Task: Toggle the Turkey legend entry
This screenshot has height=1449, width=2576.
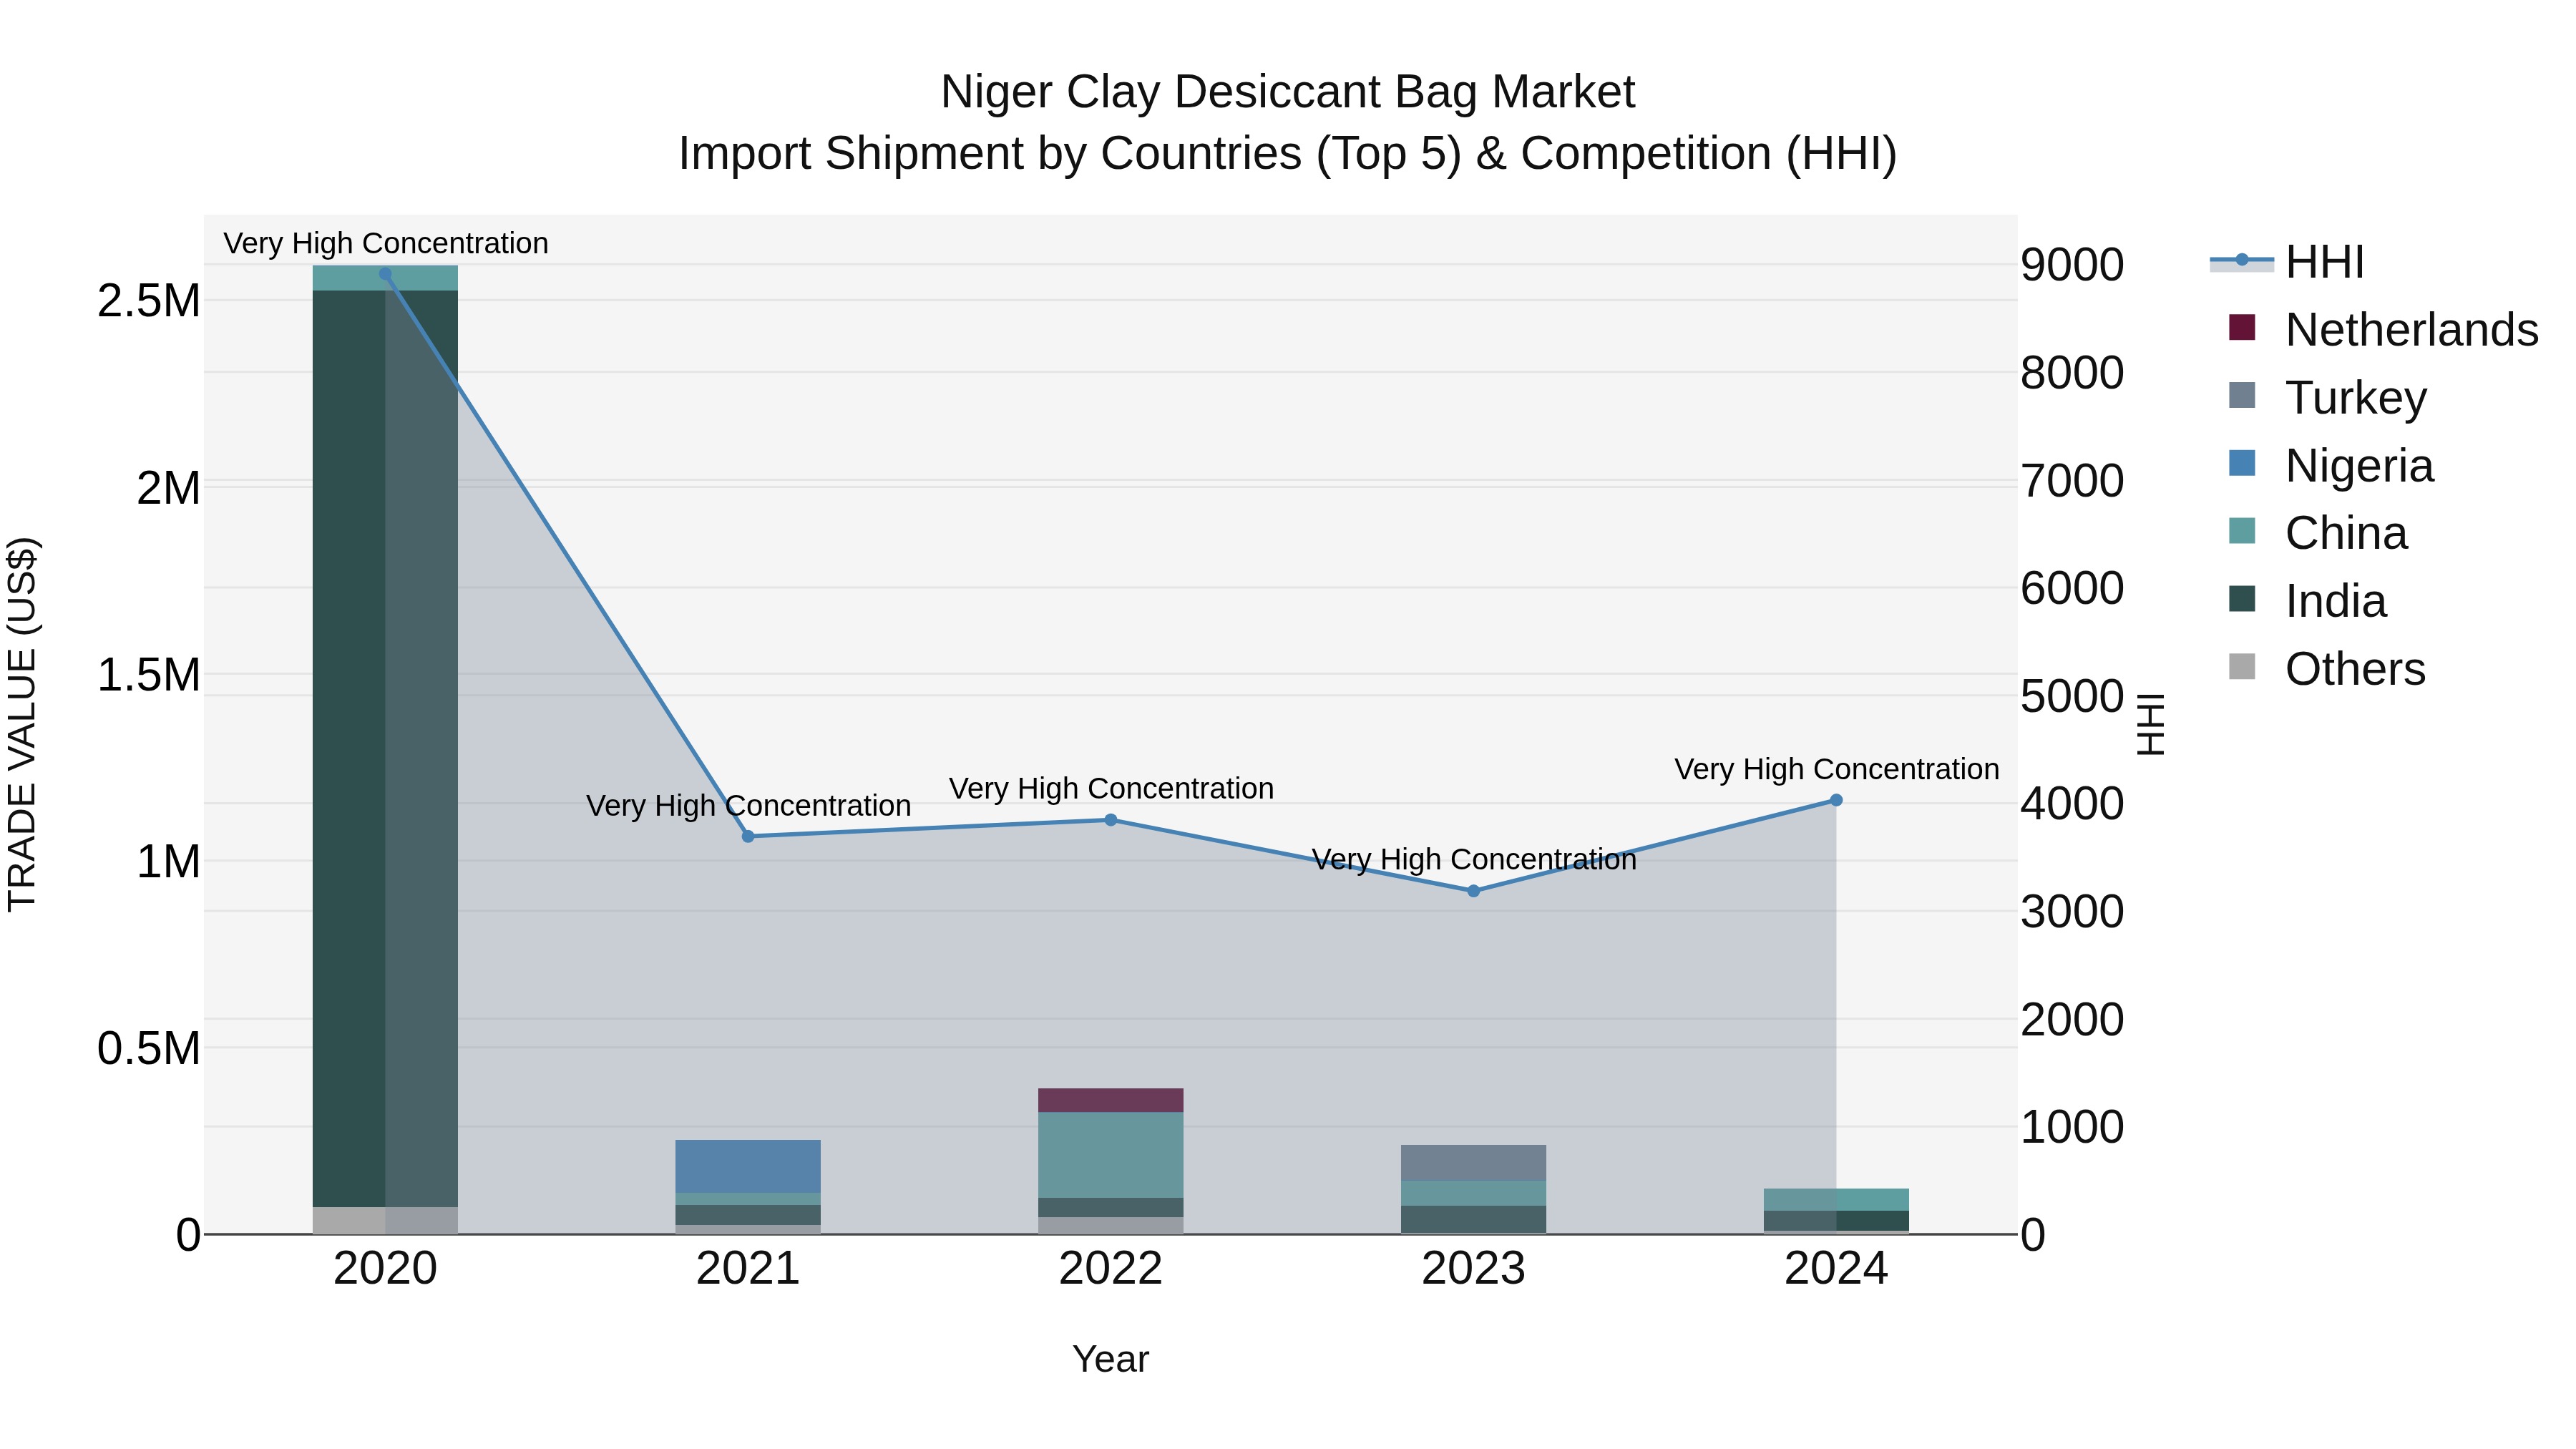Action: pos(2327,397)
